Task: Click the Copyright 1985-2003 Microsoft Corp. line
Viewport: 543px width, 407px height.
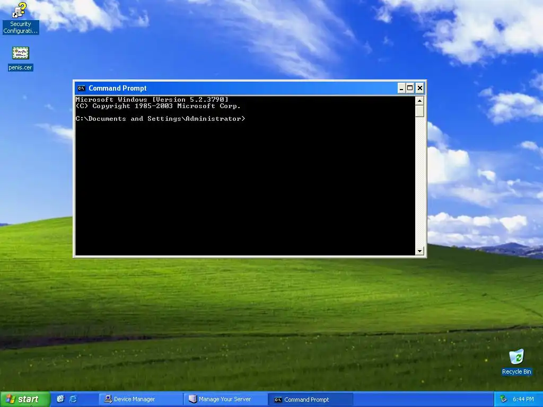Action: point(158,106)
